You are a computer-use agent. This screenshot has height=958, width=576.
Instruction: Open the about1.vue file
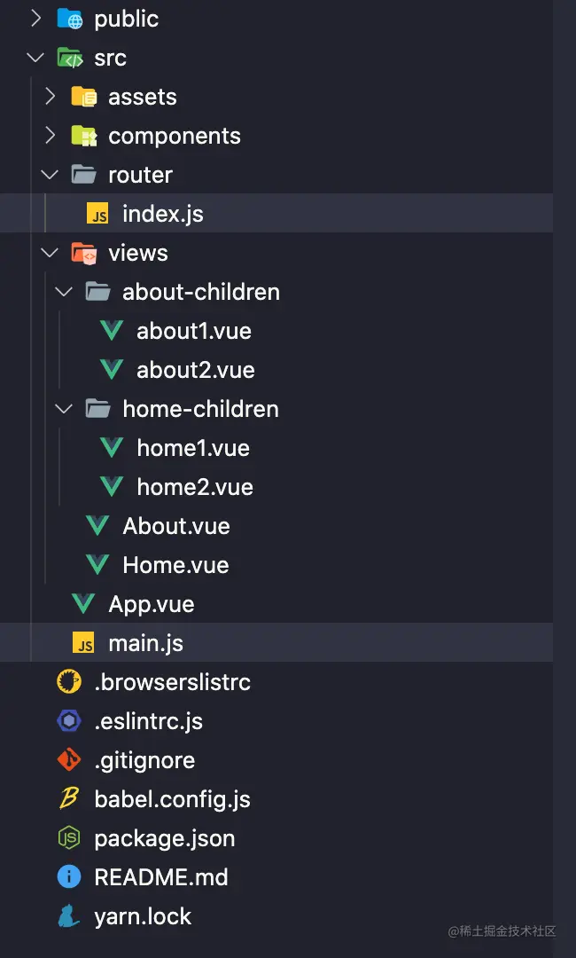[193, 331]
